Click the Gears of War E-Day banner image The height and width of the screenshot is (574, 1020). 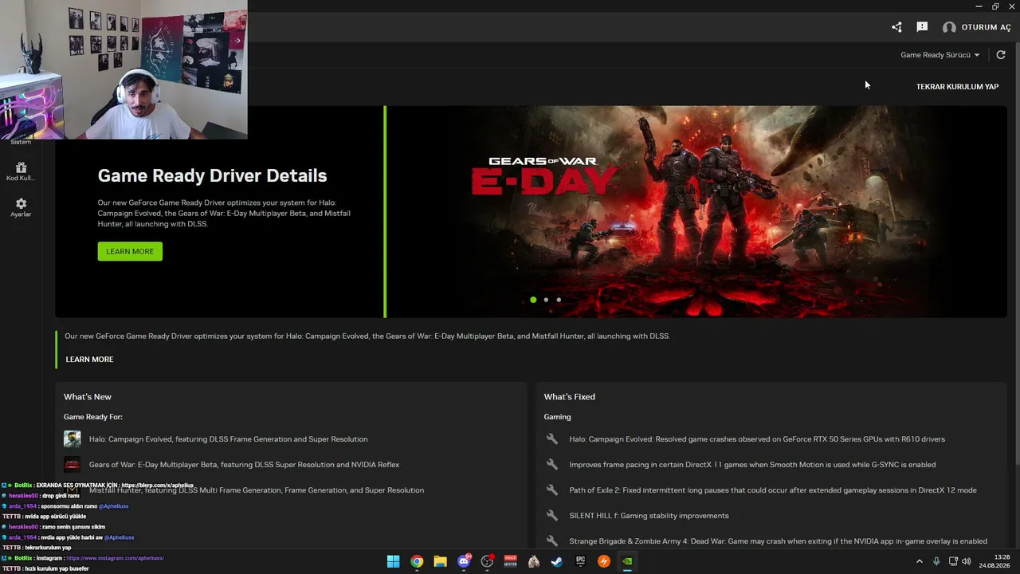[x=697, y=211]
